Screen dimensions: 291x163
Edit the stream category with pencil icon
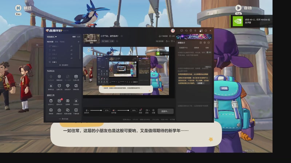pos(117,41)
